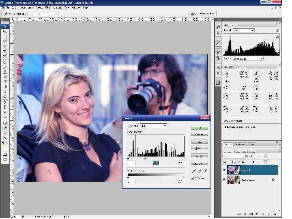Click the midtone gray input levels slider
292x219 pixels.
pyautogui.click(x=146, y=158)
